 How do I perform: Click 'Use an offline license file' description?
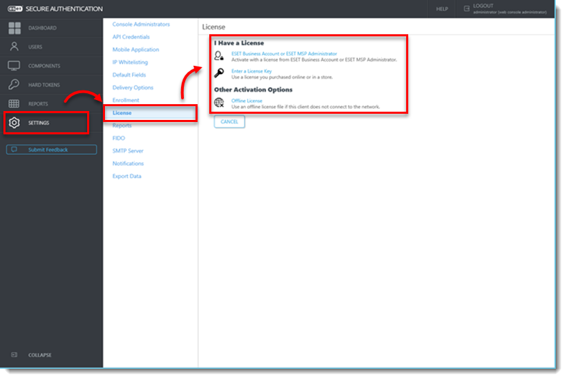(x=305, y=107)
